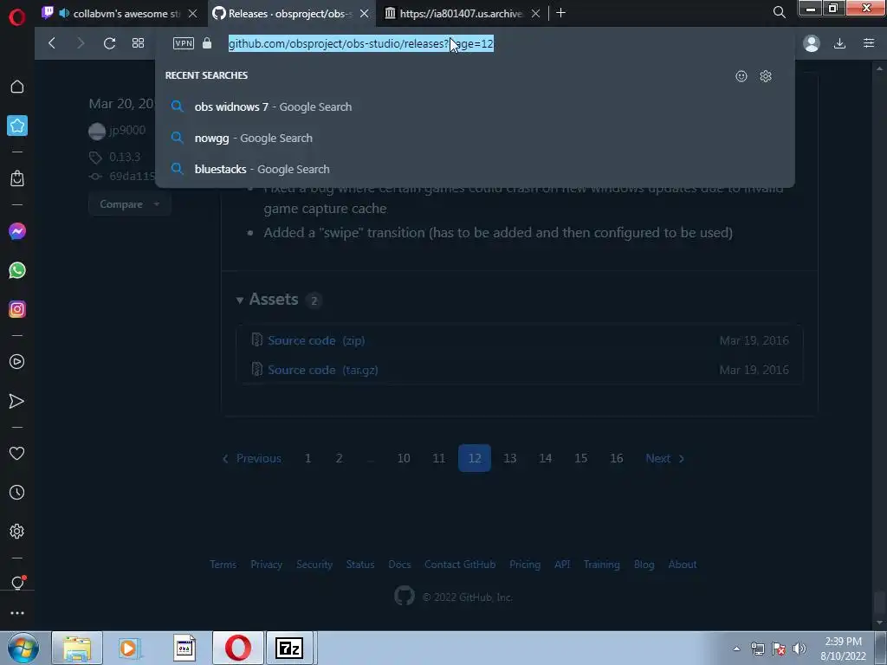The width and height of the screenshot is (887, 665).
Task: Open the 0.13.3 tag link
Action: (125, 157)
